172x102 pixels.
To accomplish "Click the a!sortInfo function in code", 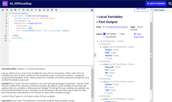I will click(28, 31).
